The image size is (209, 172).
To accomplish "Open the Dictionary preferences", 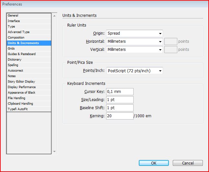I will [29, 60].
